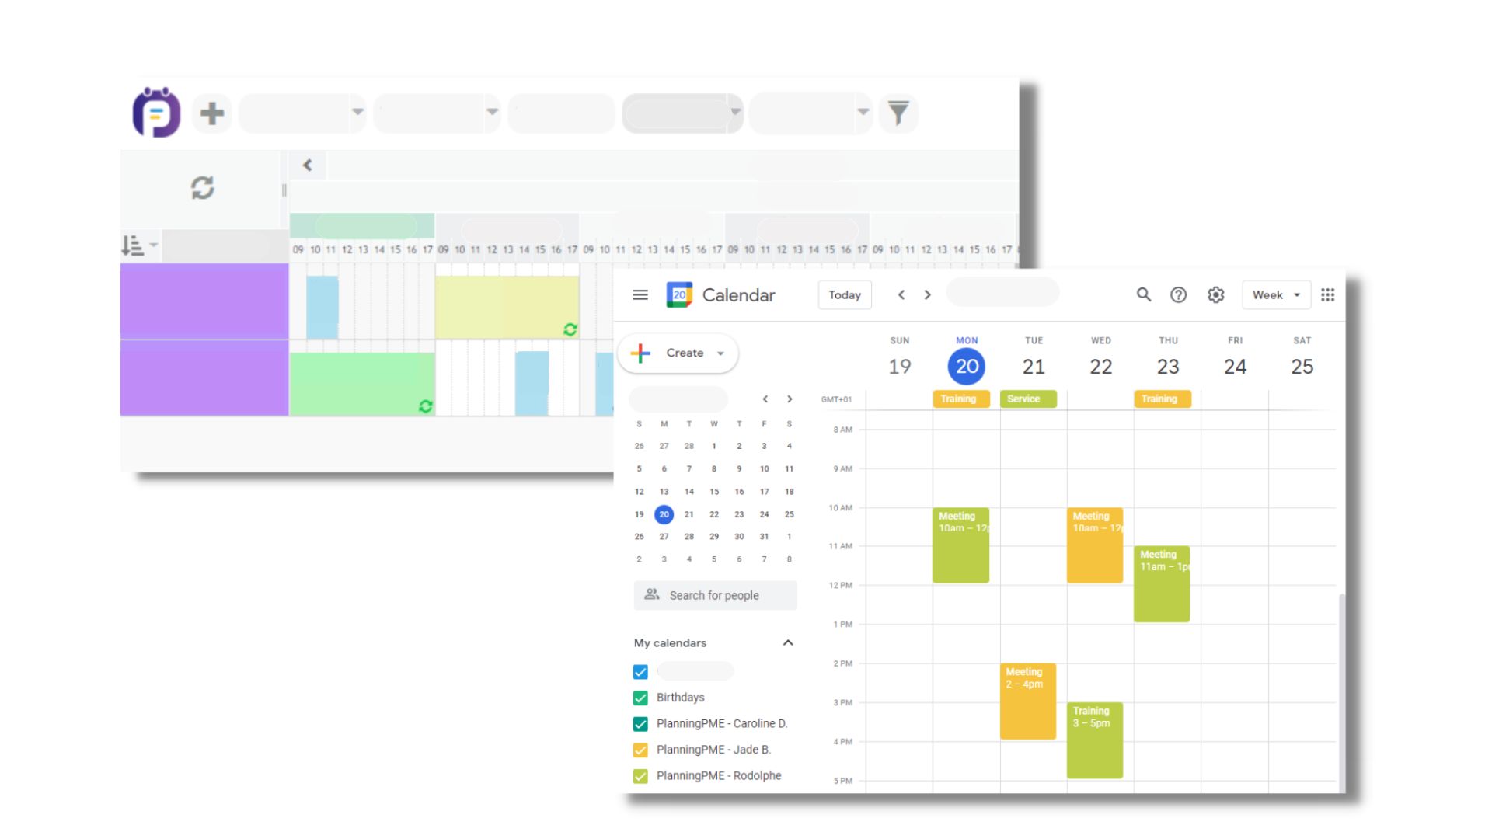Click the Meeting 10am event on Wednesday
The height and width of the screenshot is (839, 1492).
tap(1094, 544)
